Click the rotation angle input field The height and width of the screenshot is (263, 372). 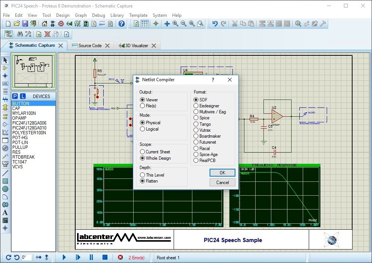[x=26, y=257]
